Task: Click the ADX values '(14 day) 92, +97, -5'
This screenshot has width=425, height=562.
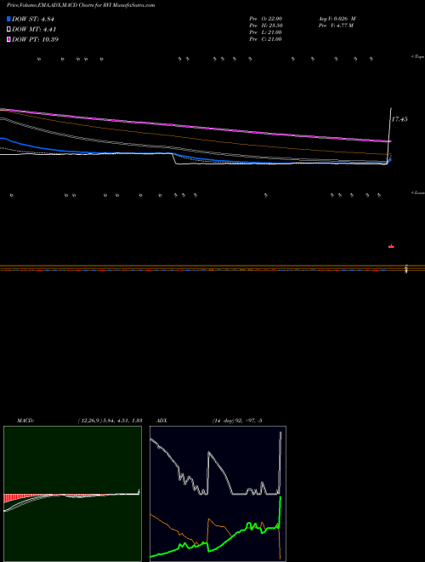Action: pos(237,421)
